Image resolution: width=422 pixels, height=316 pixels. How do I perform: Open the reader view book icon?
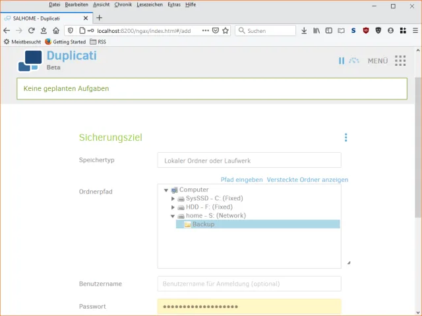tap(342, 31)
